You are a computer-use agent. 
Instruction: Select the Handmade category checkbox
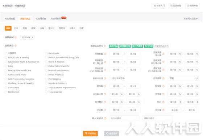tap(46, 53)
